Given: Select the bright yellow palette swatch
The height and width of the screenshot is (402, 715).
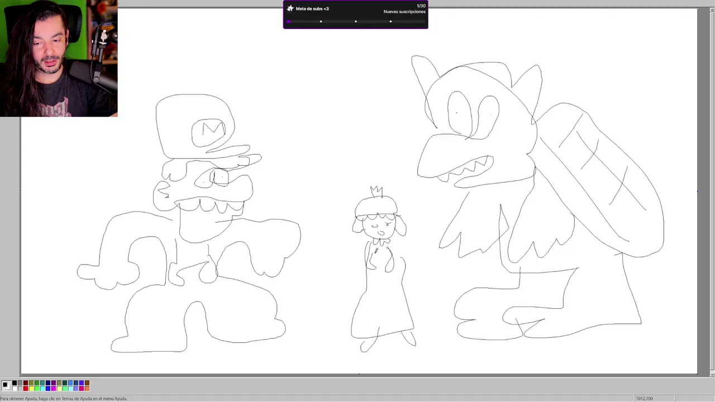Looking at the screenshot, I should tap(31, 389).
